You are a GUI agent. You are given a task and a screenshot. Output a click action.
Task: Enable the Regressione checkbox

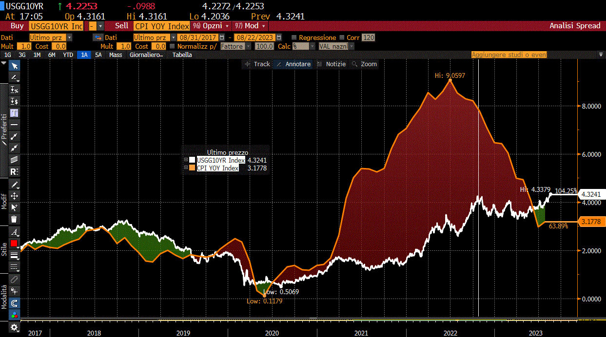293,37
